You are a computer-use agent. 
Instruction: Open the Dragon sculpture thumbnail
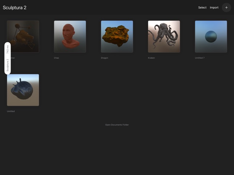117,37
